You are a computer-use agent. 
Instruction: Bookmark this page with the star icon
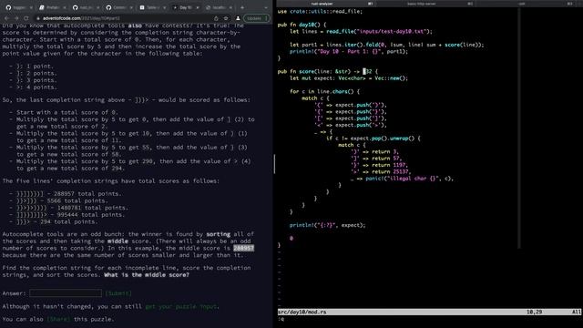226,18
